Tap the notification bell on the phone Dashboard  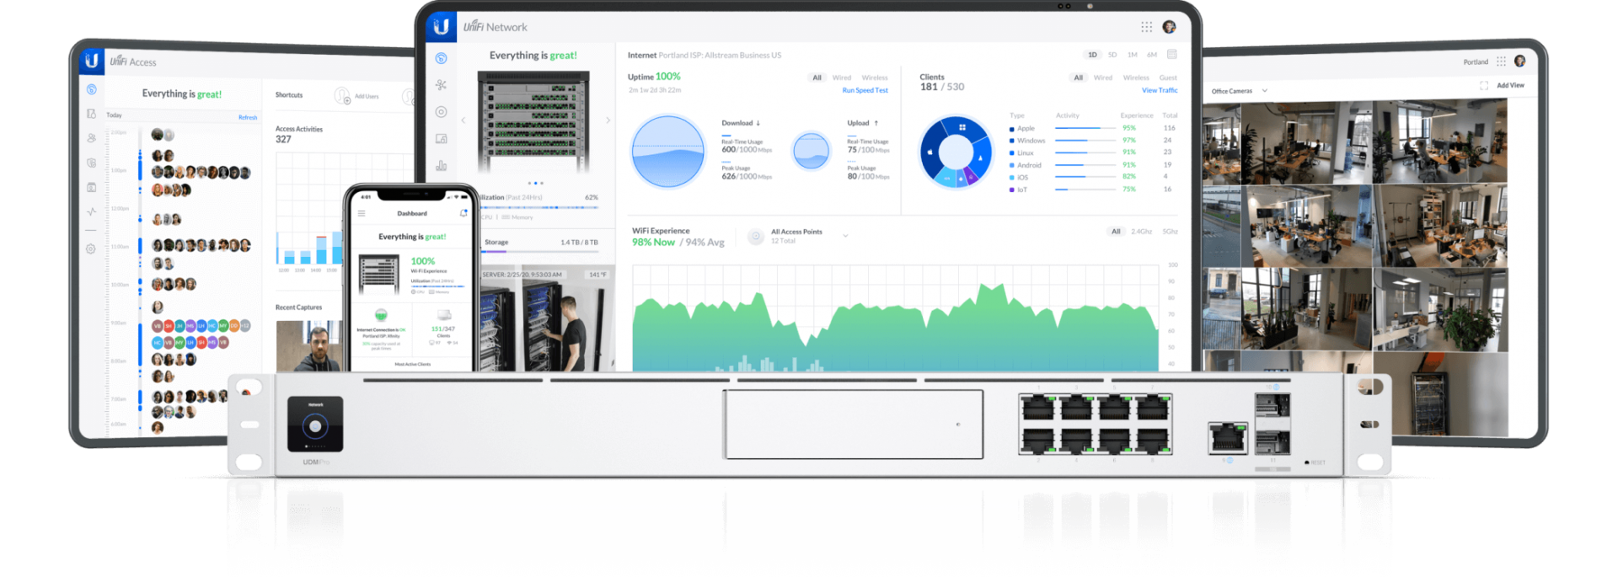tap(463, 213)
